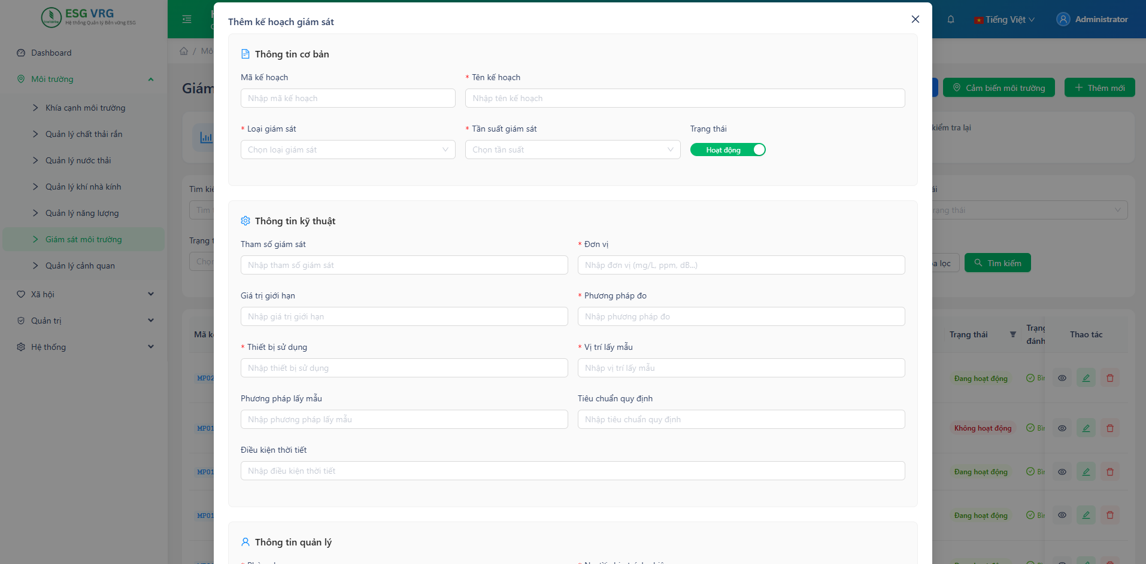Expand the Quản trị sidebar menu
Viewport: 1146px width, 564px height.
[x=84, y=321]
